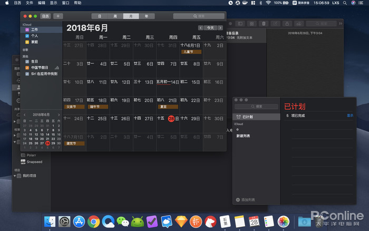Open the 文件 menu
The width and height of the screenshot is (369, 231).
tap(30, 3)
